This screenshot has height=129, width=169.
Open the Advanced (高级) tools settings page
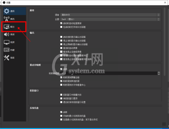coord(15,58)
